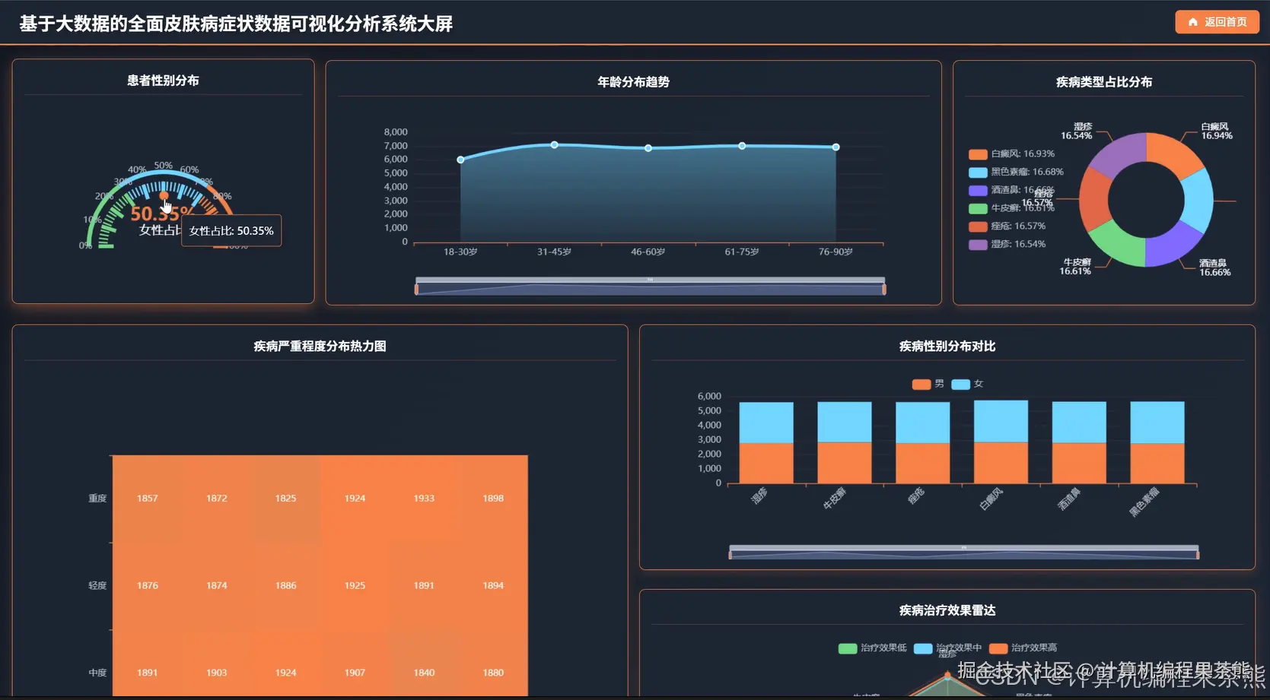Viewport: 1270px width, 700px height.
Task: Disable the 女 series in 疾病性别分布对比
Action: click(x=966, y=385)
